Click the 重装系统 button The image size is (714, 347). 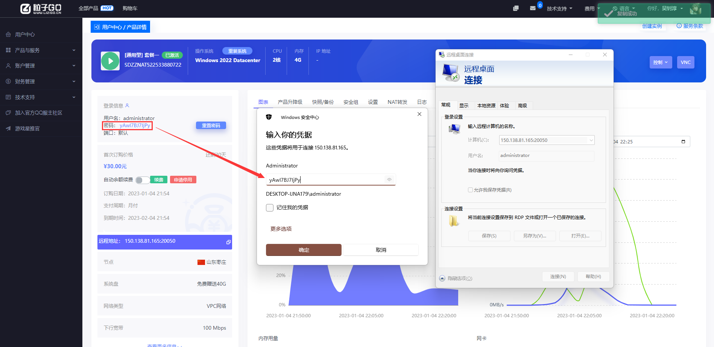coord(237,51)
